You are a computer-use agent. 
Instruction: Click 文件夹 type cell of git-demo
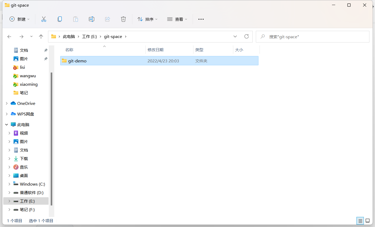coord(201,61)
